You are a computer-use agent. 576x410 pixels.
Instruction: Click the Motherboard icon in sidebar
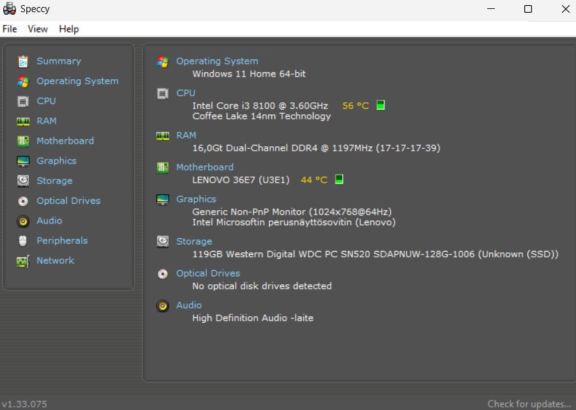(x=23, y=141)
